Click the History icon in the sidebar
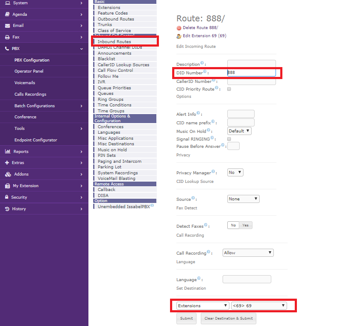The height and width of the screenshot is (326, 358). click(7, 209)
